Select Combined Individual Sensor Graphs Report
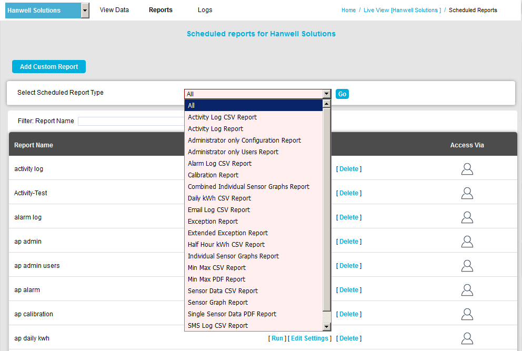Image resolution: width=522 pixels, height=351 pixels. click(253, 186)
